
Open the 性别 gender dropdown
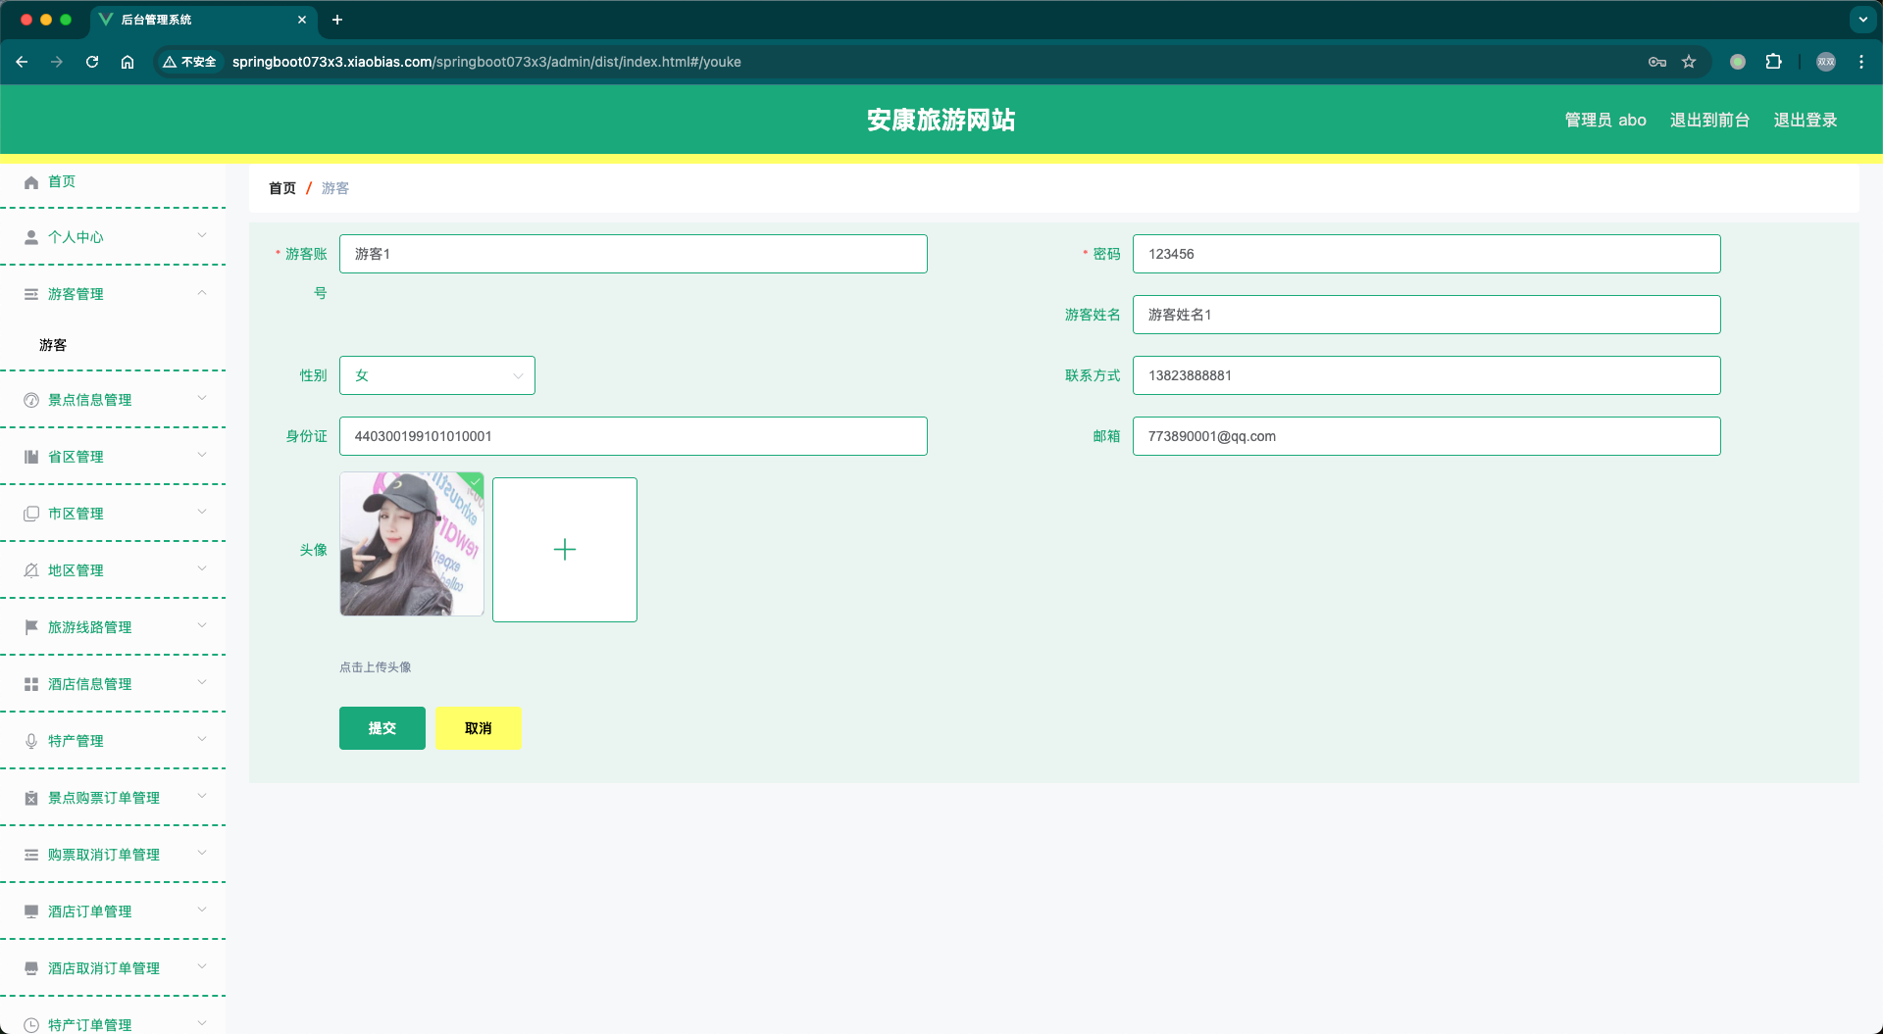(x=437, y=375)
